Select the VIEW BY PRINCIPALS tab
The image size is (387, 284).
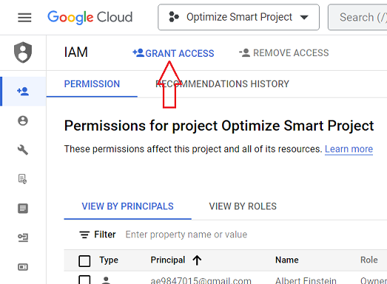(127, 207)
